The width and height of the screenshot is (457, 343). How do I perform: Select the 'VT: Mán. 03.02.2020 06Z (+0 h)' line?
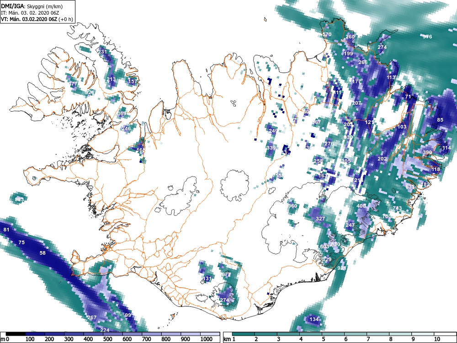tap(37, 19)
